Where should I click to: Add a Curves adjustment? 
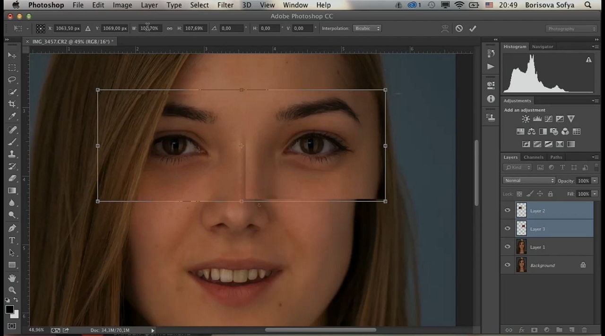[x=548, y=119]
